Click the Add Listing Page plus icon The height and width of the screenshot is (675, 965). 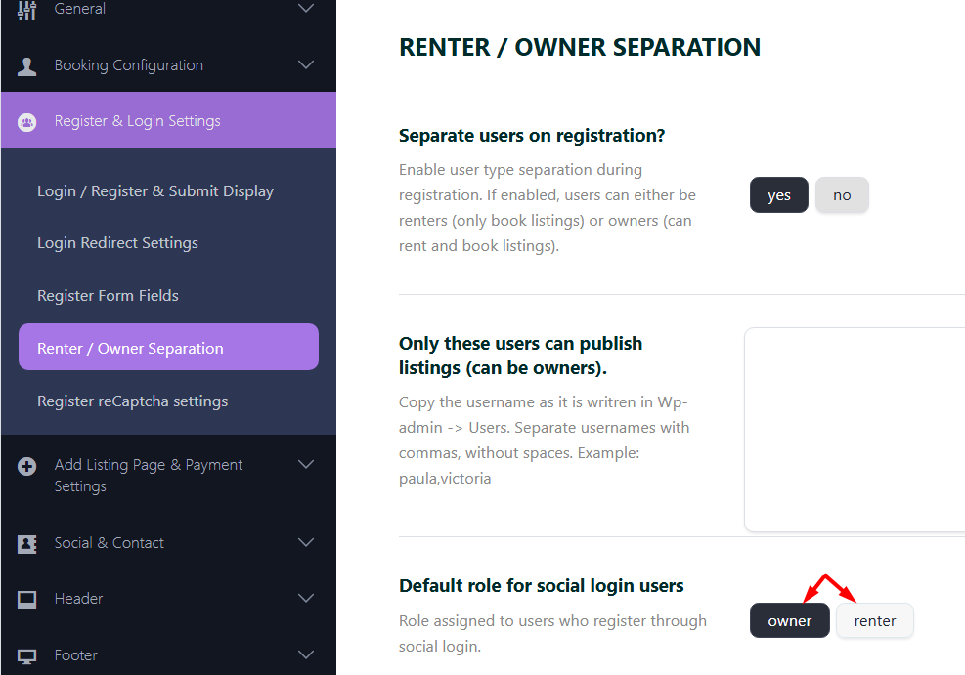(27, 466)
